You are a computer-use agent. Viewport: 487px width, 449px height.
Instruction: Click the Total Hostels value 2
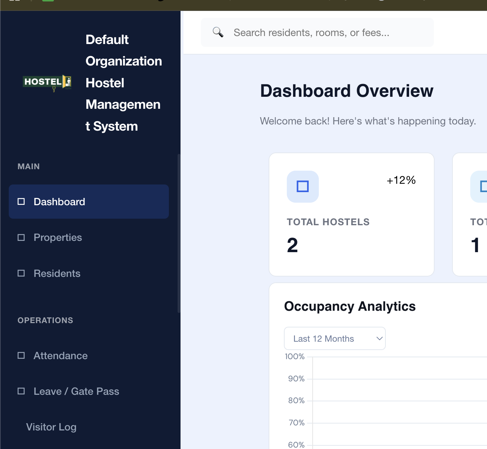click(x=292, y=245)
